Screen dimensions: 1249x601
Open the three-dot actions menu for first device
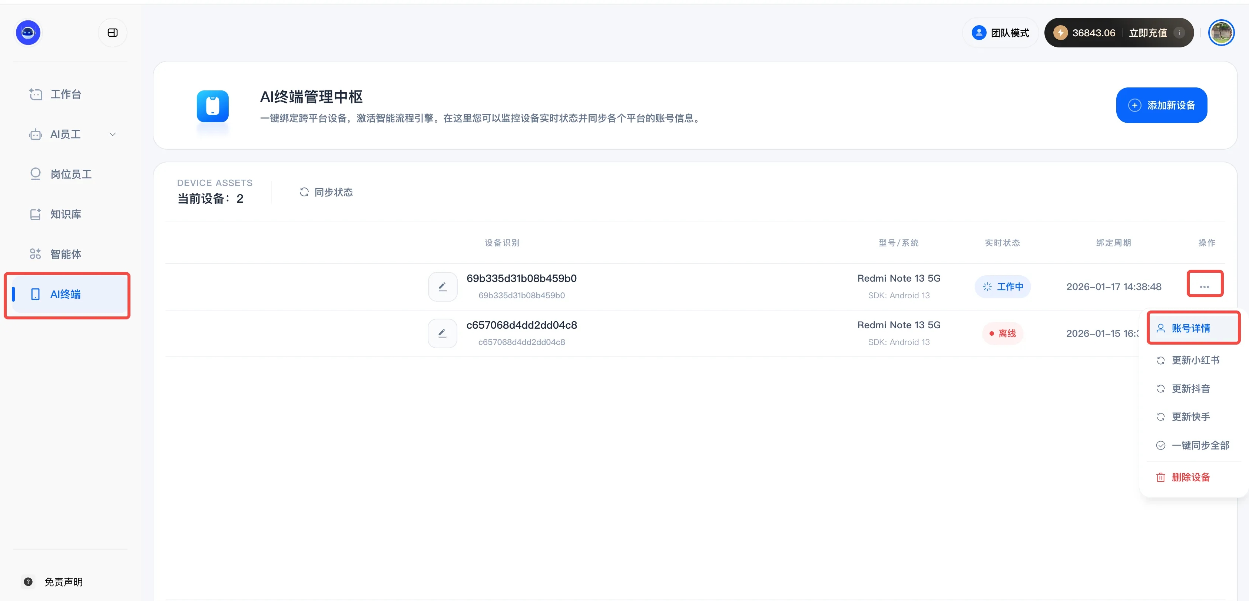(1205, 286)
